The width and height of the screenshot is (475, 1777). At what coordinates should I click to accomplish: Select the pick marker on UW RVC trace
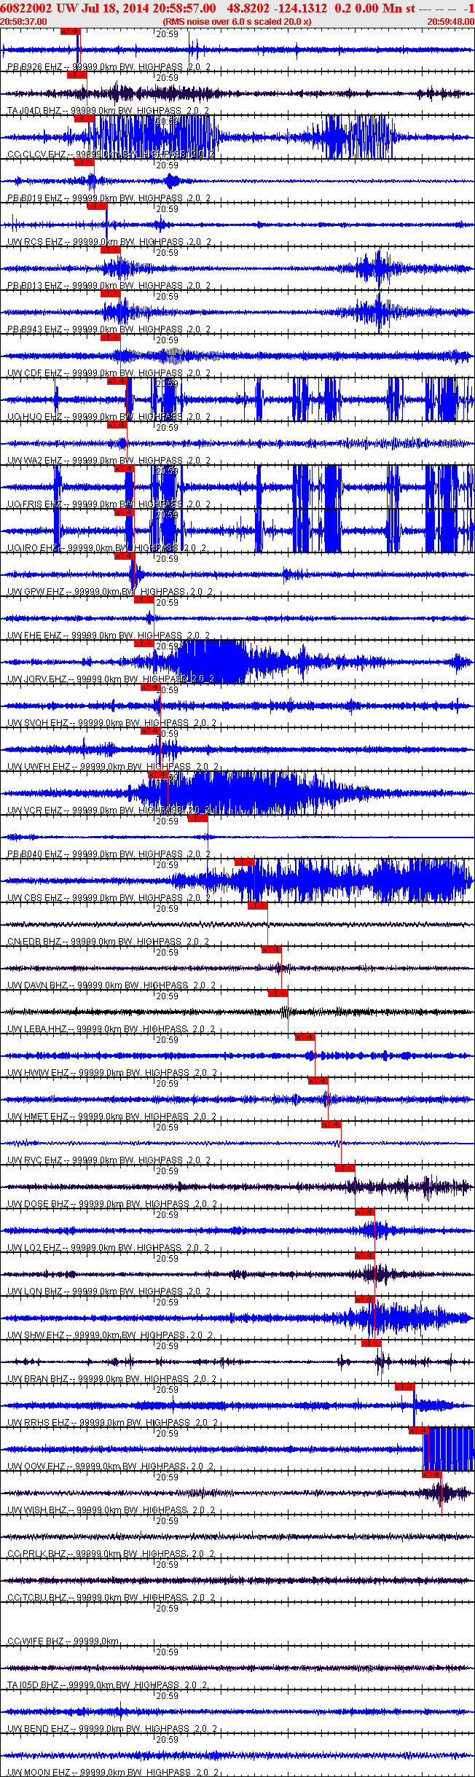point(331,1125)
